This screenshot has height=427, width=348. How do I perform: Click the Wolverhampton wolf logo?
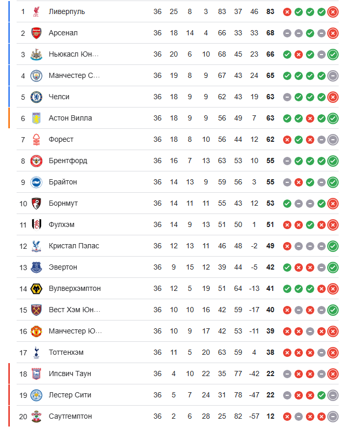[36, 289]
